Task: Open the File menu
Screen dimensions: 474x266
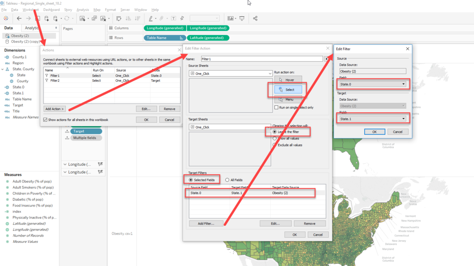Action: click(x=4, y=10)
